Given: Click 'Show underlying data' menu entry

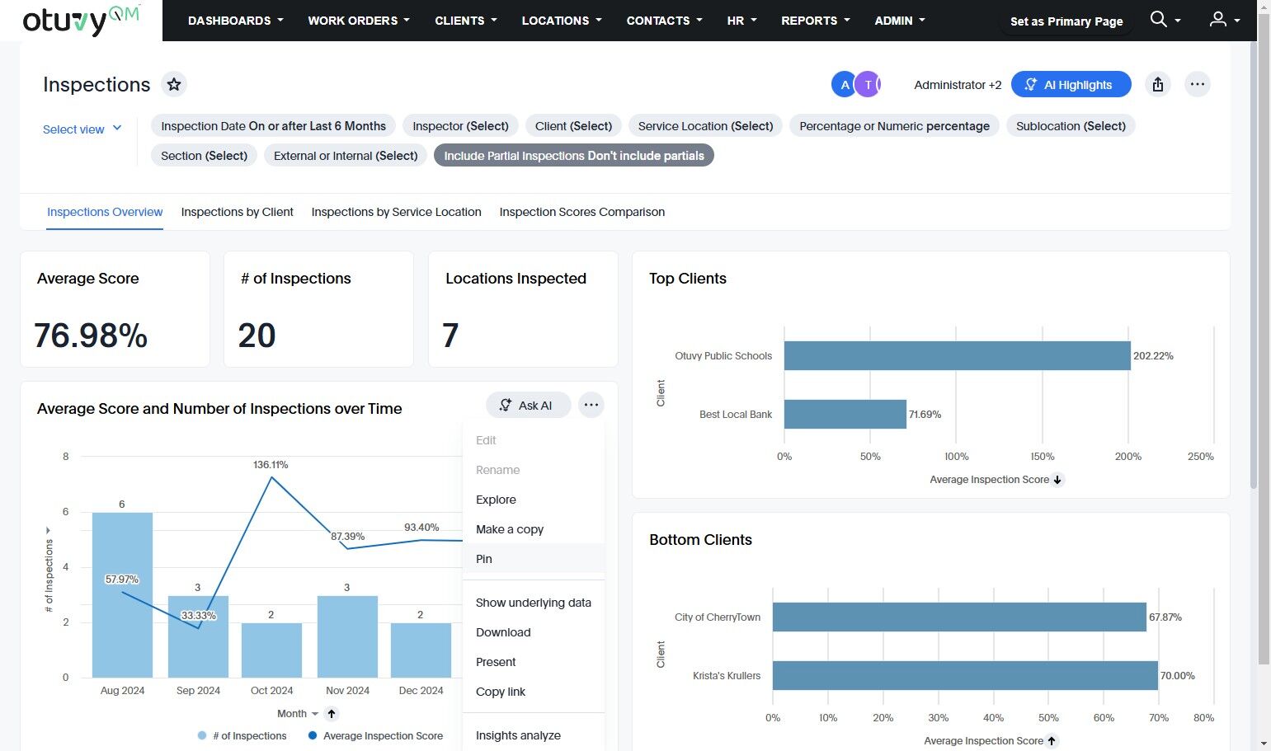Looking at the screenshot, I should tap(534, 603).
